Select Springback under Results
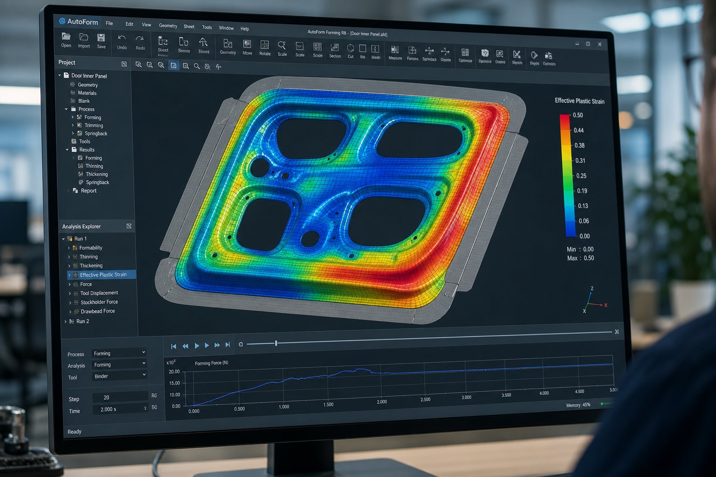Screen dimensions: 716x477 point(97,183)
